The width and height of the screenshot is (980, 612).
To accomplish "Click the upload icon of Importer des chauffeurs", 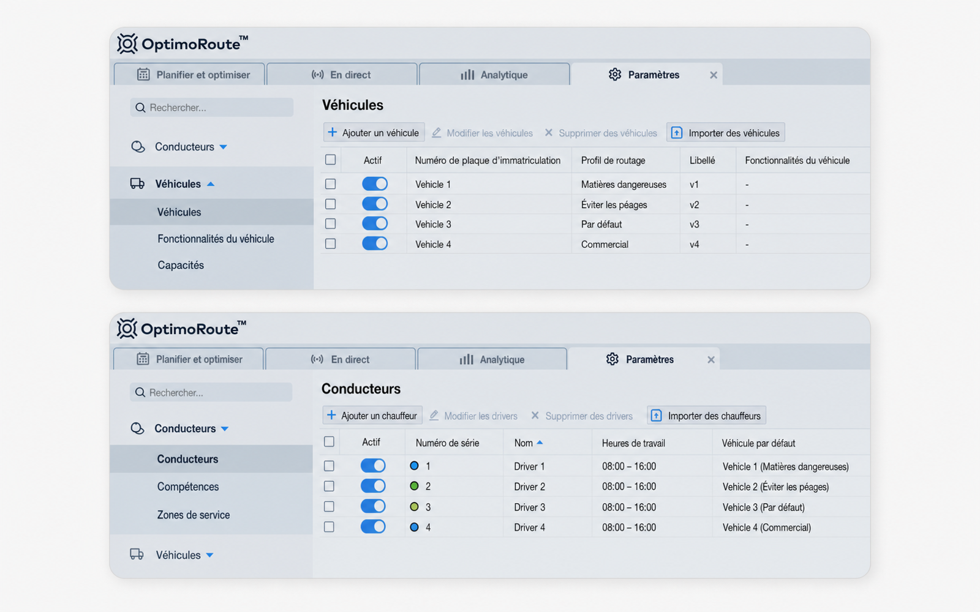I will [x=656, y=416].
